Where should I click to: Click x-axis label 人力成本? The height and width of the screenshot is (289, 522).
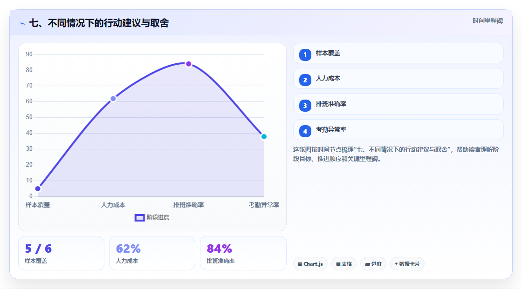pos(113,205)
